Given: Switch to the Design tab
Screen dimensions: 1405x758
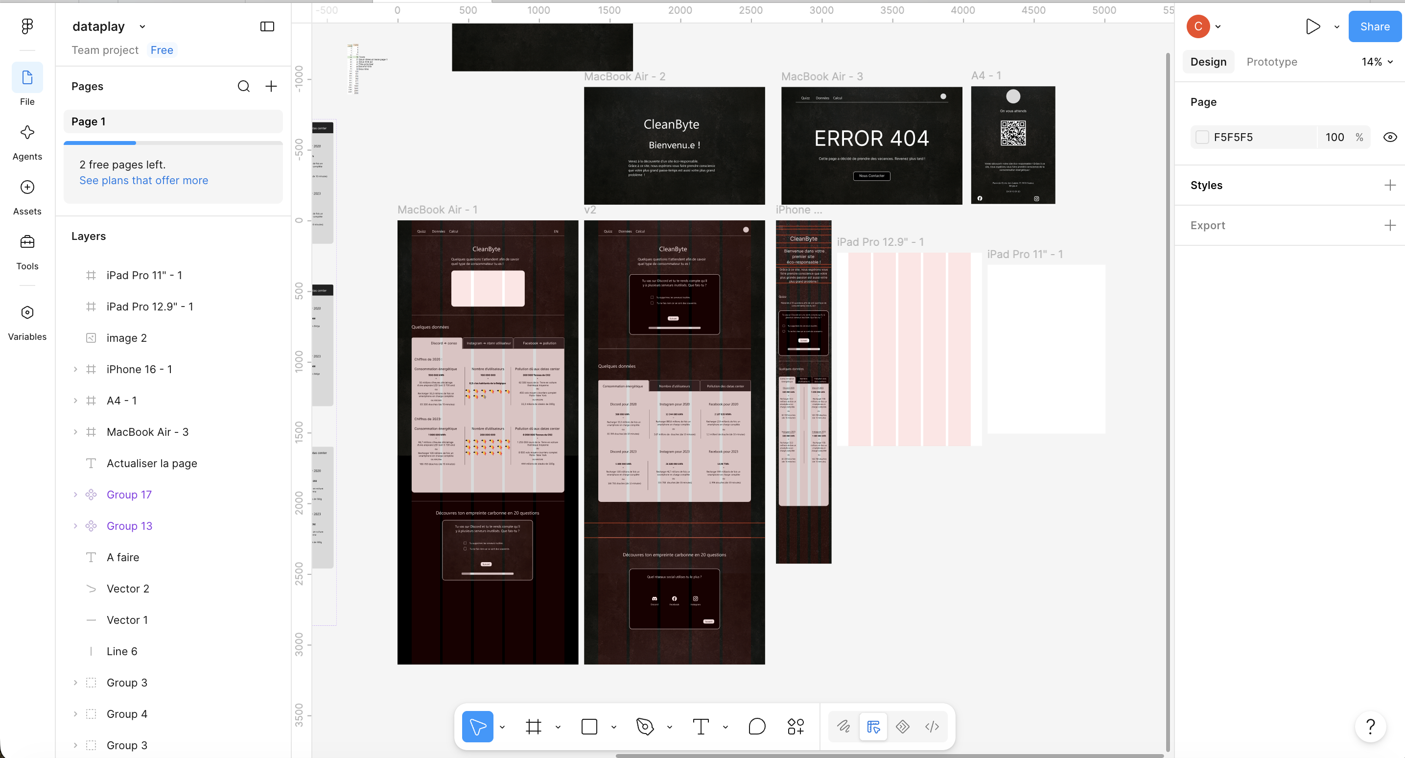Looking at the screenshot, I should coord(1208,62).
